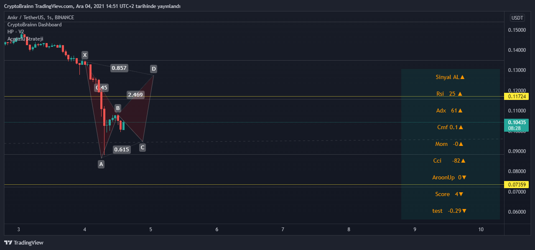Select the A point label of the pattern
Viewport: 535px width, 250px height.
[101, 164]
